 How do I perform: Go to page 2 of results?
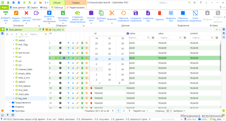124,111
